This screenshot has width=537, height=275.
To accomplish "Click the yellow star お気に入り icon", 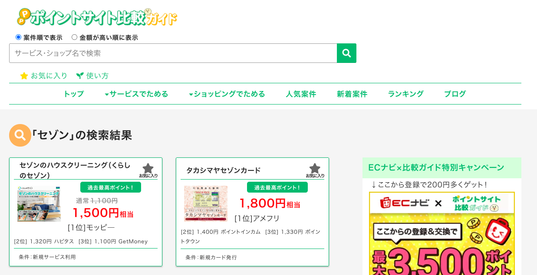I will coord(24,76).
